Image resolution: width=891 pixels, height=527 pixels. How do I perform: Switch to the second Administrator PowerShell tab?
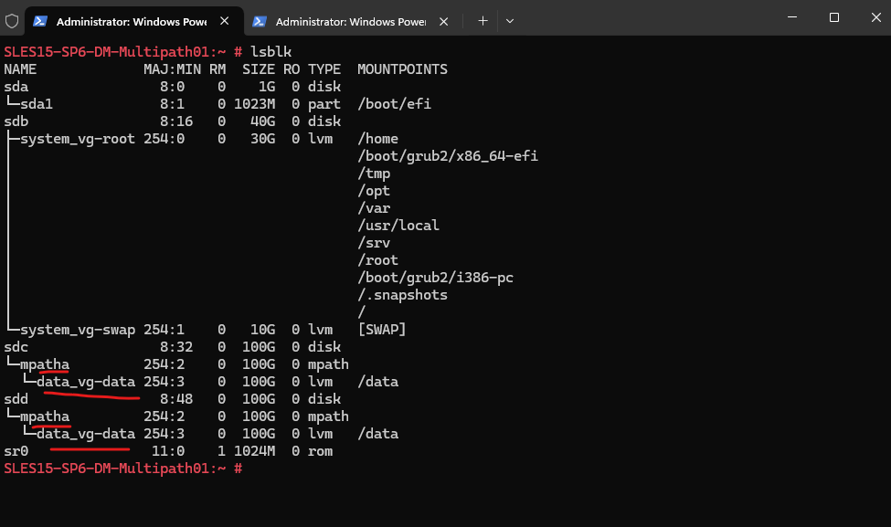(345, 20)
